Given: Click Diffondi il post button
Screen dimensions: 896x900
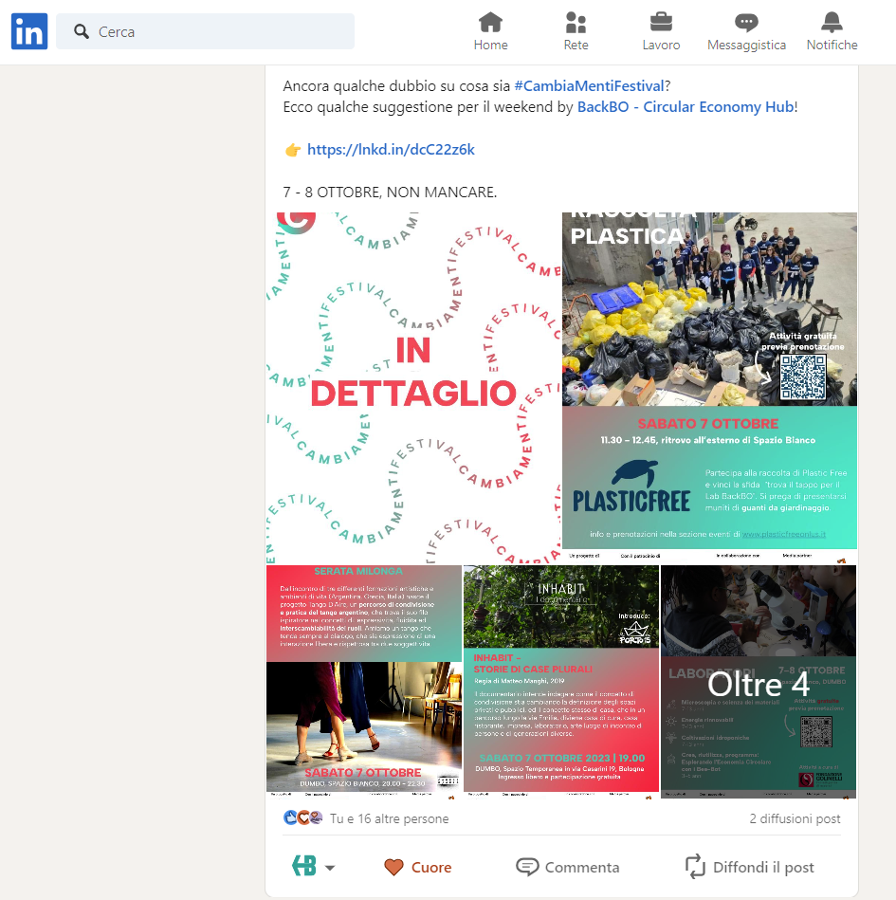Looking at the screenshot, I should click(749, 867).
